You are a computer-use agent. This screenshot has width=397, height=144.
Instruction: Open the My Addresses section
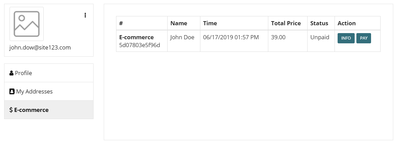(49, 91)
